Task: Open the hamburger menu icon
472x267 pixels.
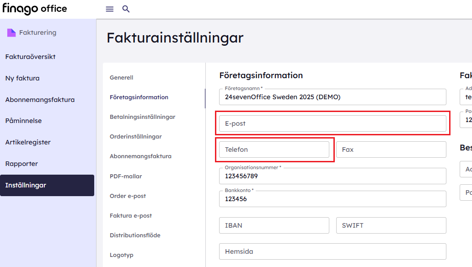Action: tap(110, 9)
